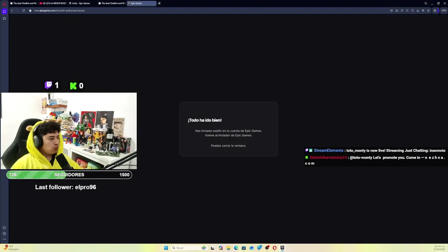Click the address bar padlock icon
This screenshot has height=252, width=448.
click(x=30, y=10)
